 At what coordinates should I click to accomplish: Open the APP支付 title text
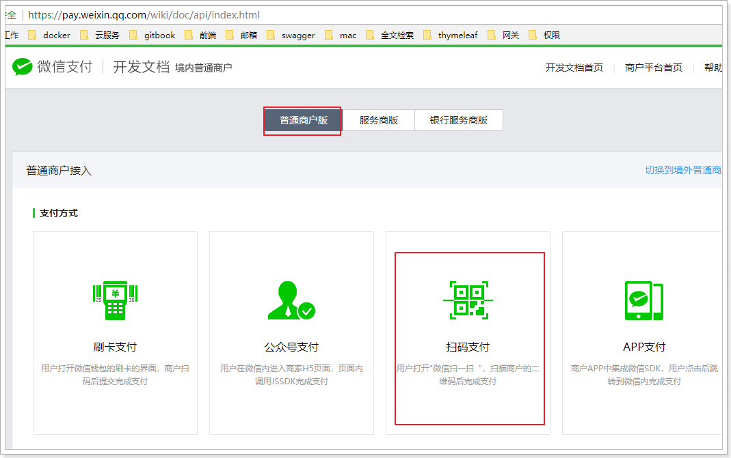pos(644,347)
